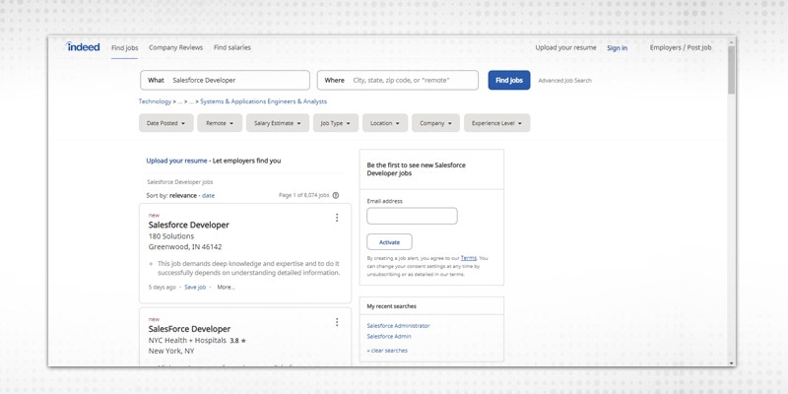788x394 pixels.
Task: Expand the Date Posted filter
Action: pos(165,123)
